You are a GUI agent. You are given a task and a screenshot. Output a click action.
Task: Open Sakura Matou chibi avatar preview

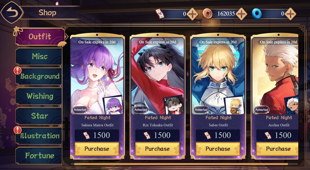click(113, 105)
